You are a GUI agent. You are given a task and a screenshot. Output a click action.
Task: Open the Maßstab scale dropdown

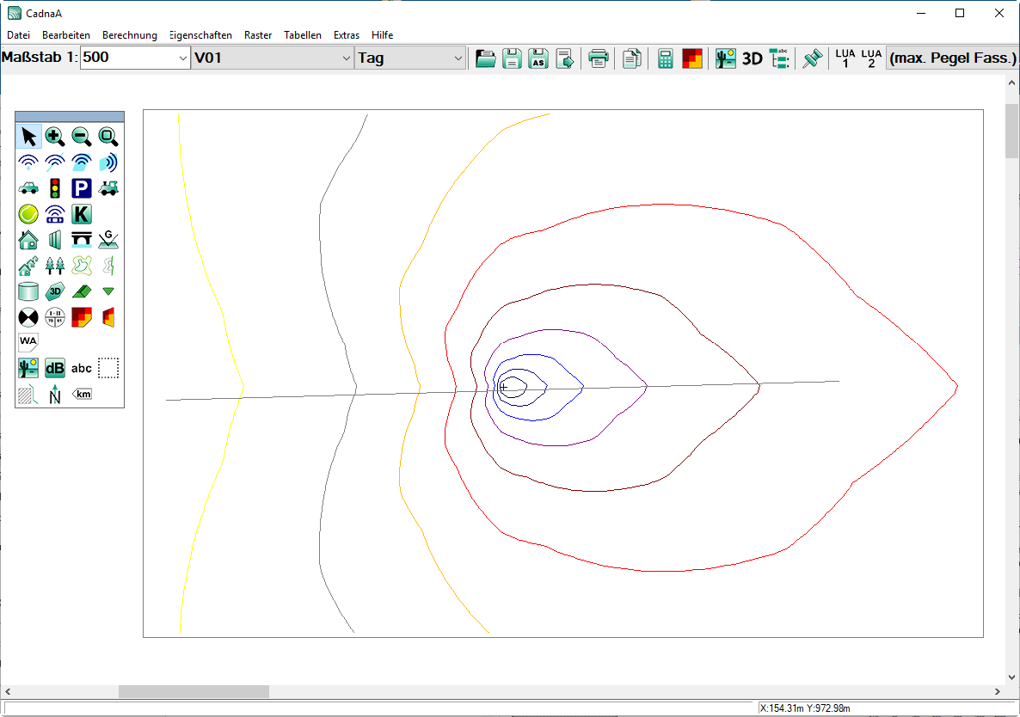(182, 58)
